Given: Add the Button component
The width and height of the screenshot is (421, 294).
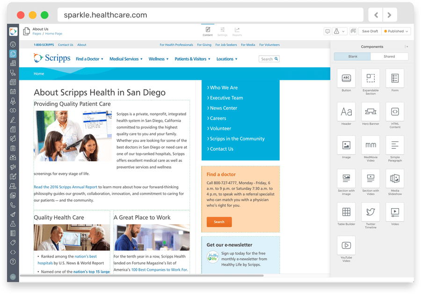Looking at the screenshot, I should pyautogui.click(x=346, y=78).
